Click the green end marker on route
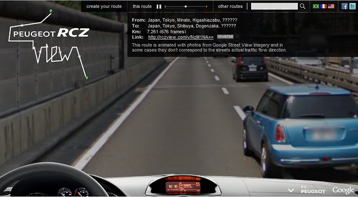 coord(87,78)
